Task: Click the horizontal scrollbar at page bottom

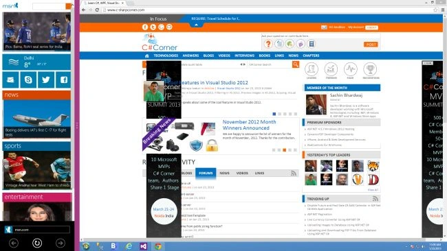Action: pos(261,239)
